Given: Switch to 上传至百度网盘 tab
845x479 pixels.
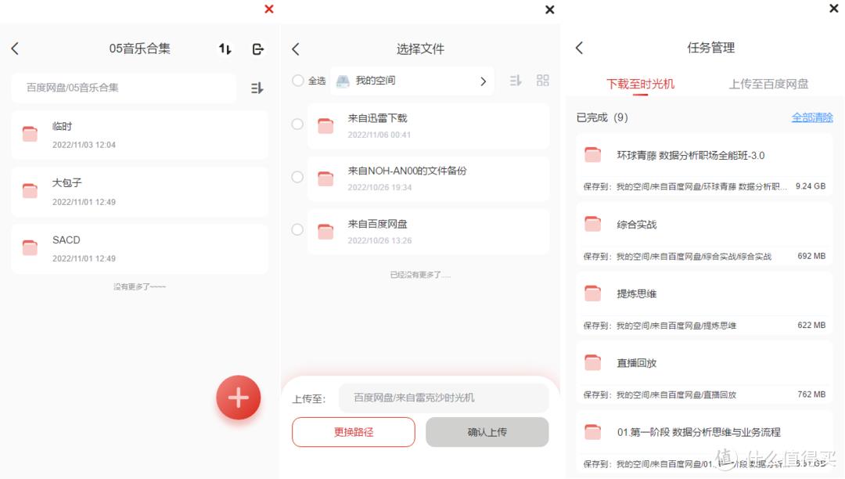Looking at the screenshot, I should (x=768, y=84).
